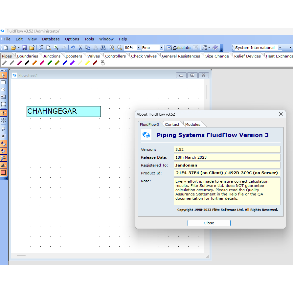The width and height of the screenshot is (293, 293).
Task: Click the Save file toolbar icon
Action: (24, 48)
